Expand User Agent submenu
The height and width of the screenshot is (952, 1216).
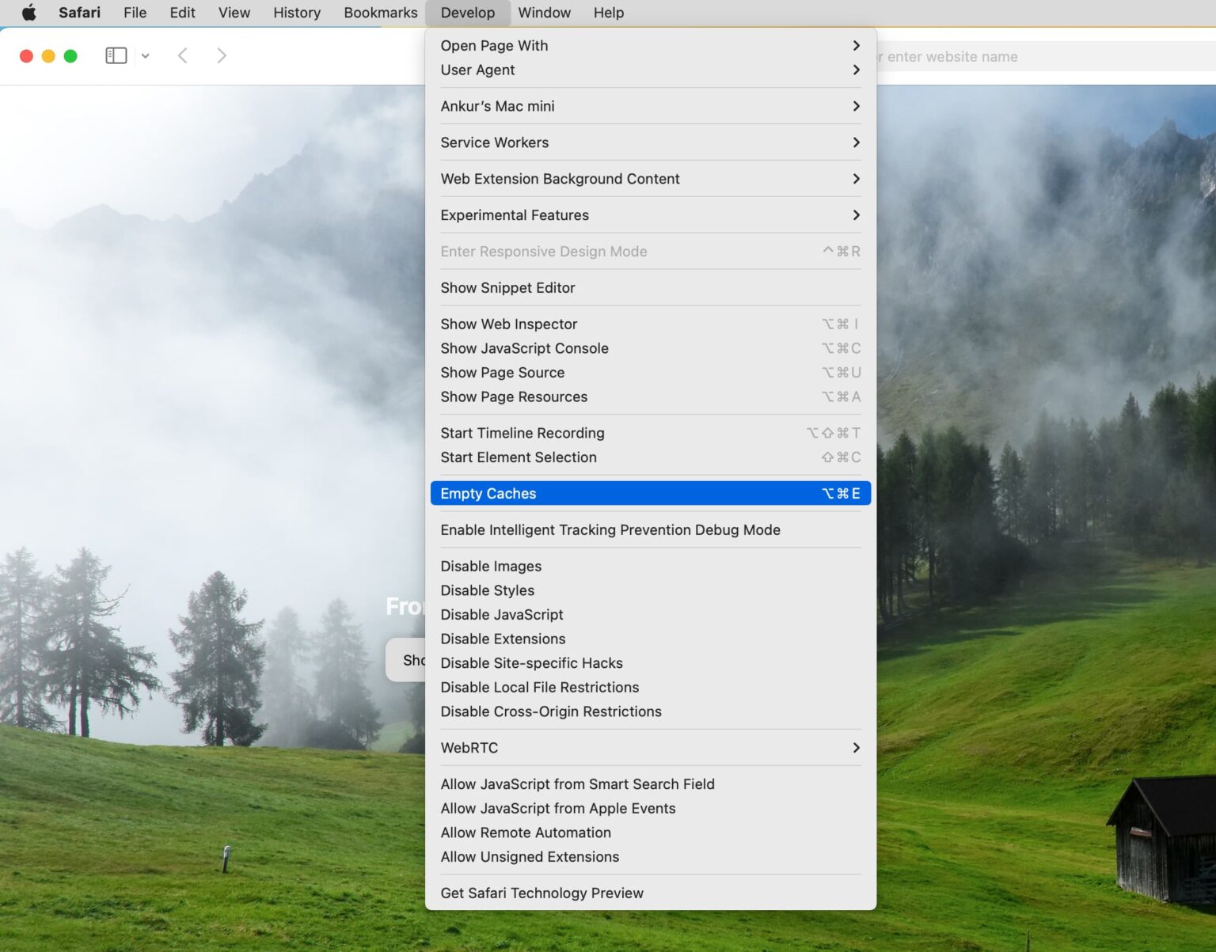tap(651, 70)
